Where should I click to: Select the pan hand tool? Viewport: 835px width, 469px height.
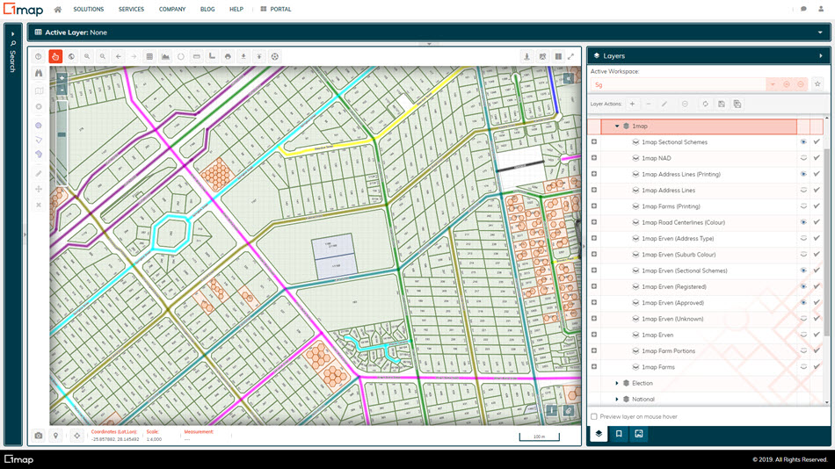pos(55,56)
